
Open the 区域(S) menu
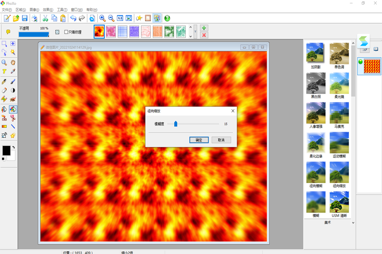click(21, 10)
